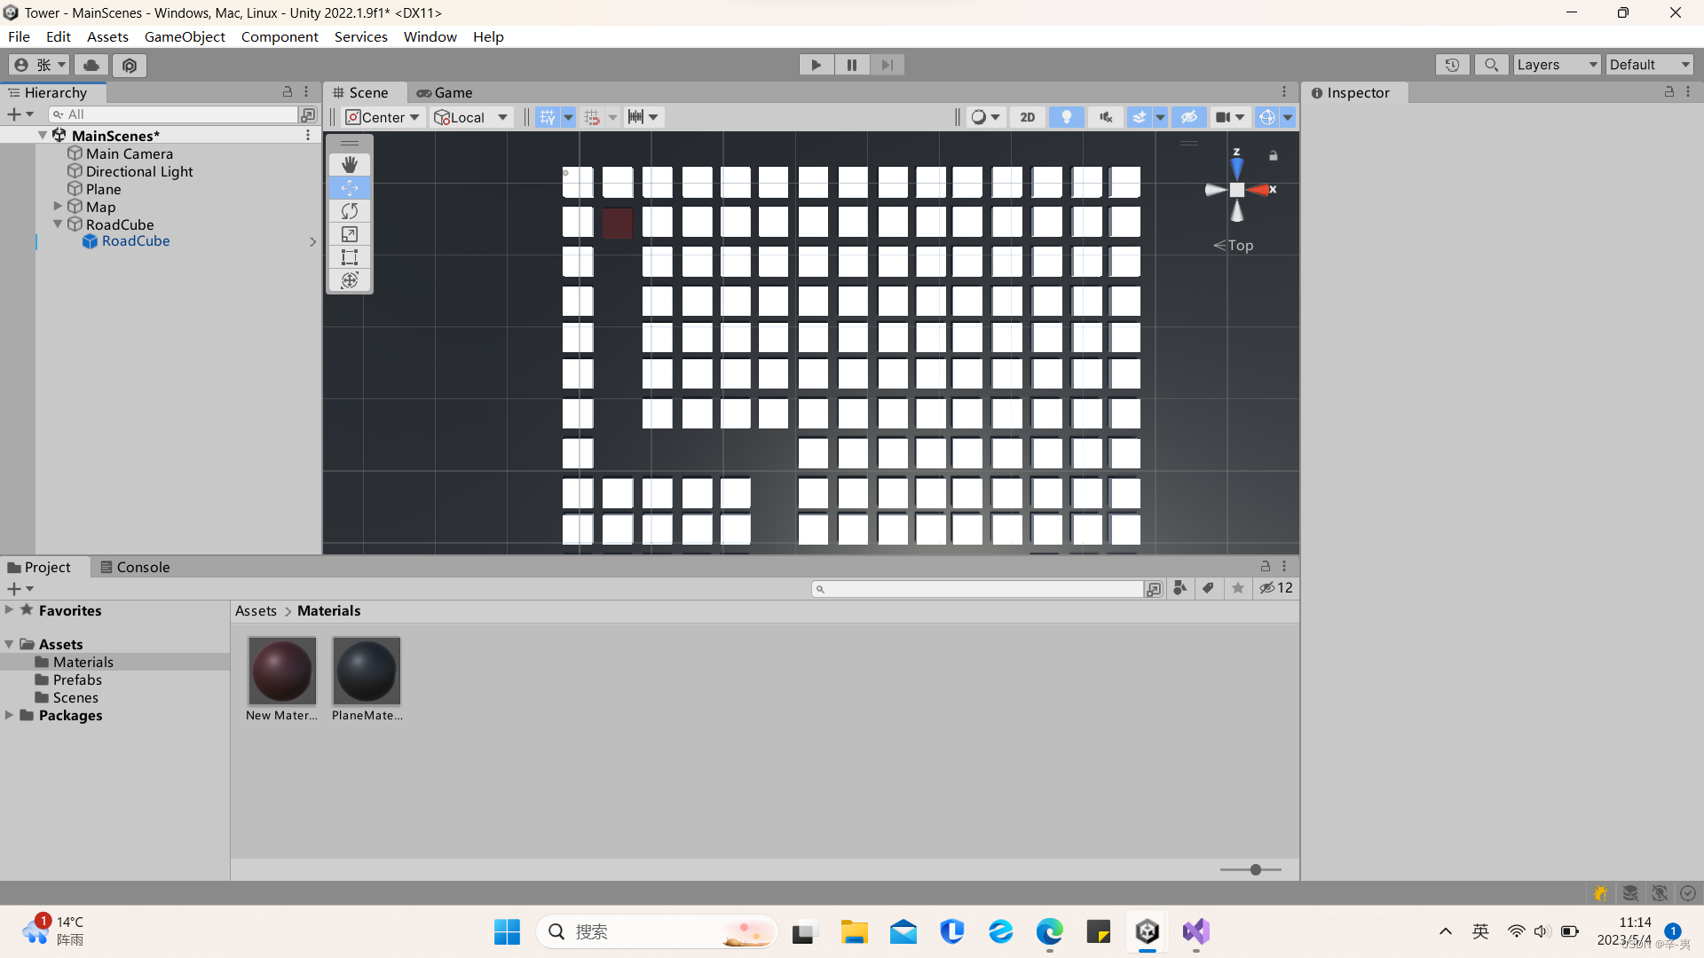Viewport: 1704px width, 958px height.
Task: Open the Center pivot dropdown
Action: click(x=383, y=117)
